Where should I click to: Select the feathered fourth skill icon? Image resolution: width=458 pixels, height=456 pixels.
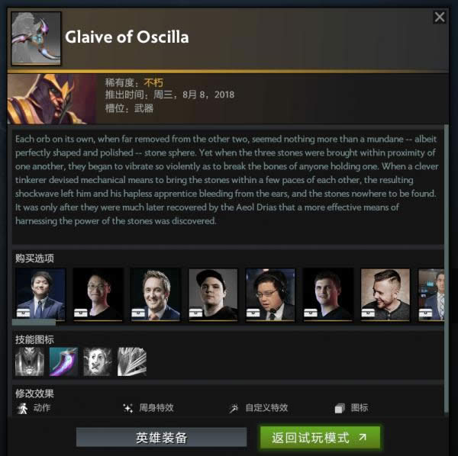click(x=132, y=361)
